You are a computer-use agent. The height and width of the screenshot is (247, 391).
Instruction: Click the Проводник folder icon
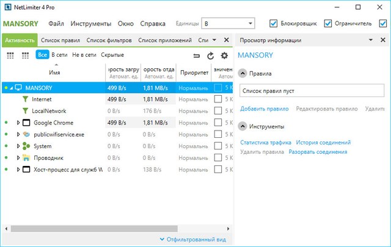click(26, 157)
